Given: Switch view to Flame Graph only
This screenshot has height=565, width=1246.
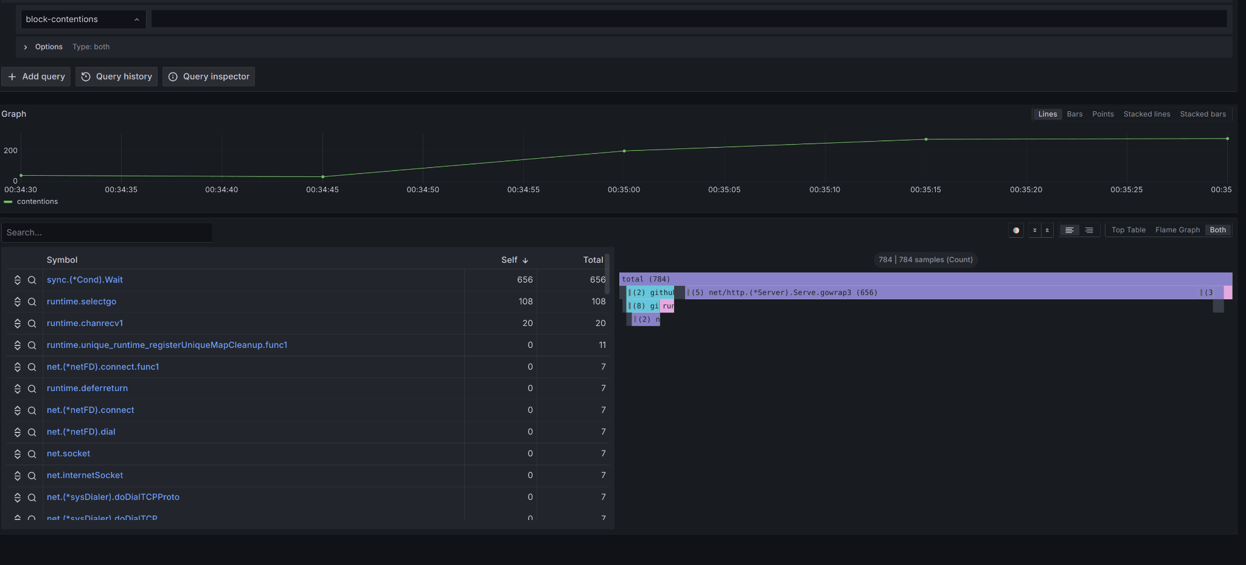Looking at the screenshot, I should point(1177,230).
